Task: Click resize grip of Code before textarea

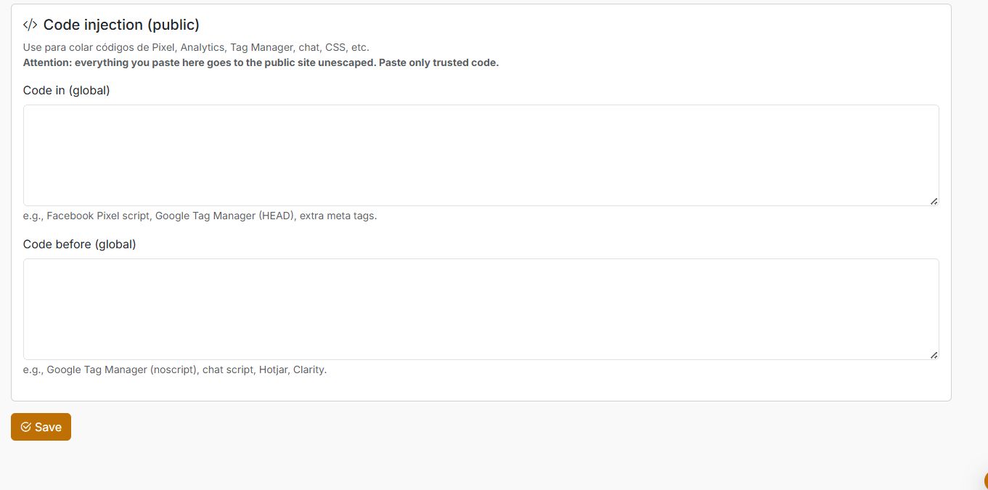Action: coord(934,355)
